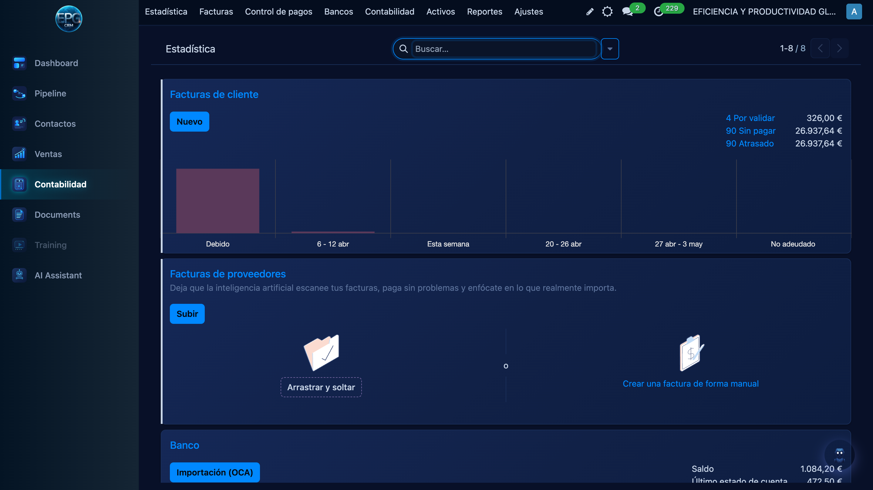Image resolution: width=873 pixels, height=490 pixels.
Task: Click the pencil edit icon in top bar
Action: click(590, 12)
